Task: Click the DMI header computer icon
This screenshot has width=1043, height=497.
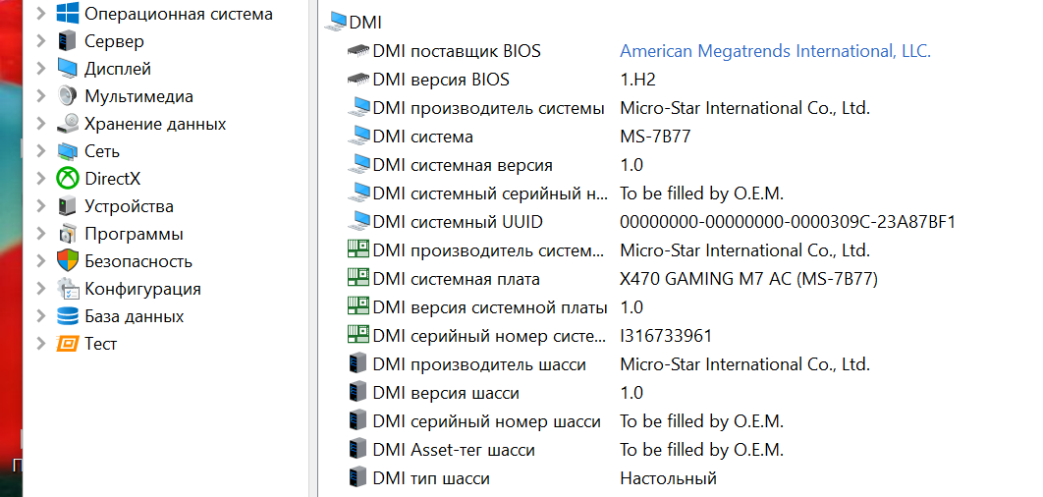Action: click(335, 22)
